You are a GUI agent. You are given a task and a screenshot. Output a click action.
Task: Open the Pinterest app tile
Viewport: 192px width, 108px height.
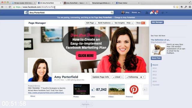point(134,89)
